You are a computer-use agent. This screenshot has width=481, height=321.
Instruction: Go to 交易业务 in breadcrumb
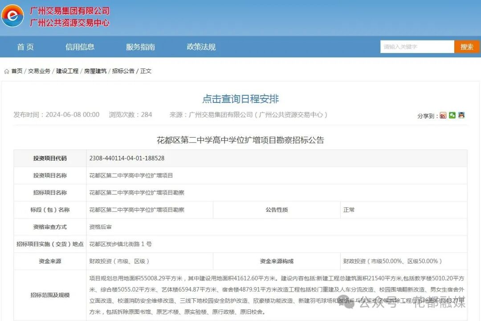(x=39, y=71)
